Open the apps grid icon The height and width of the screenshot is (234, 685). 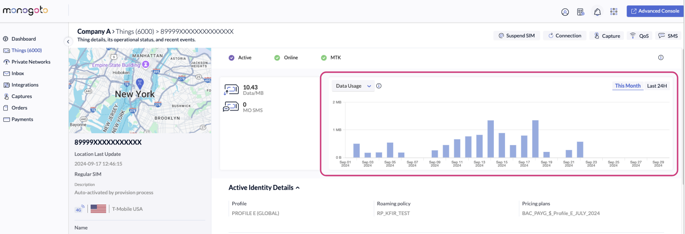[x=613, y=12]
